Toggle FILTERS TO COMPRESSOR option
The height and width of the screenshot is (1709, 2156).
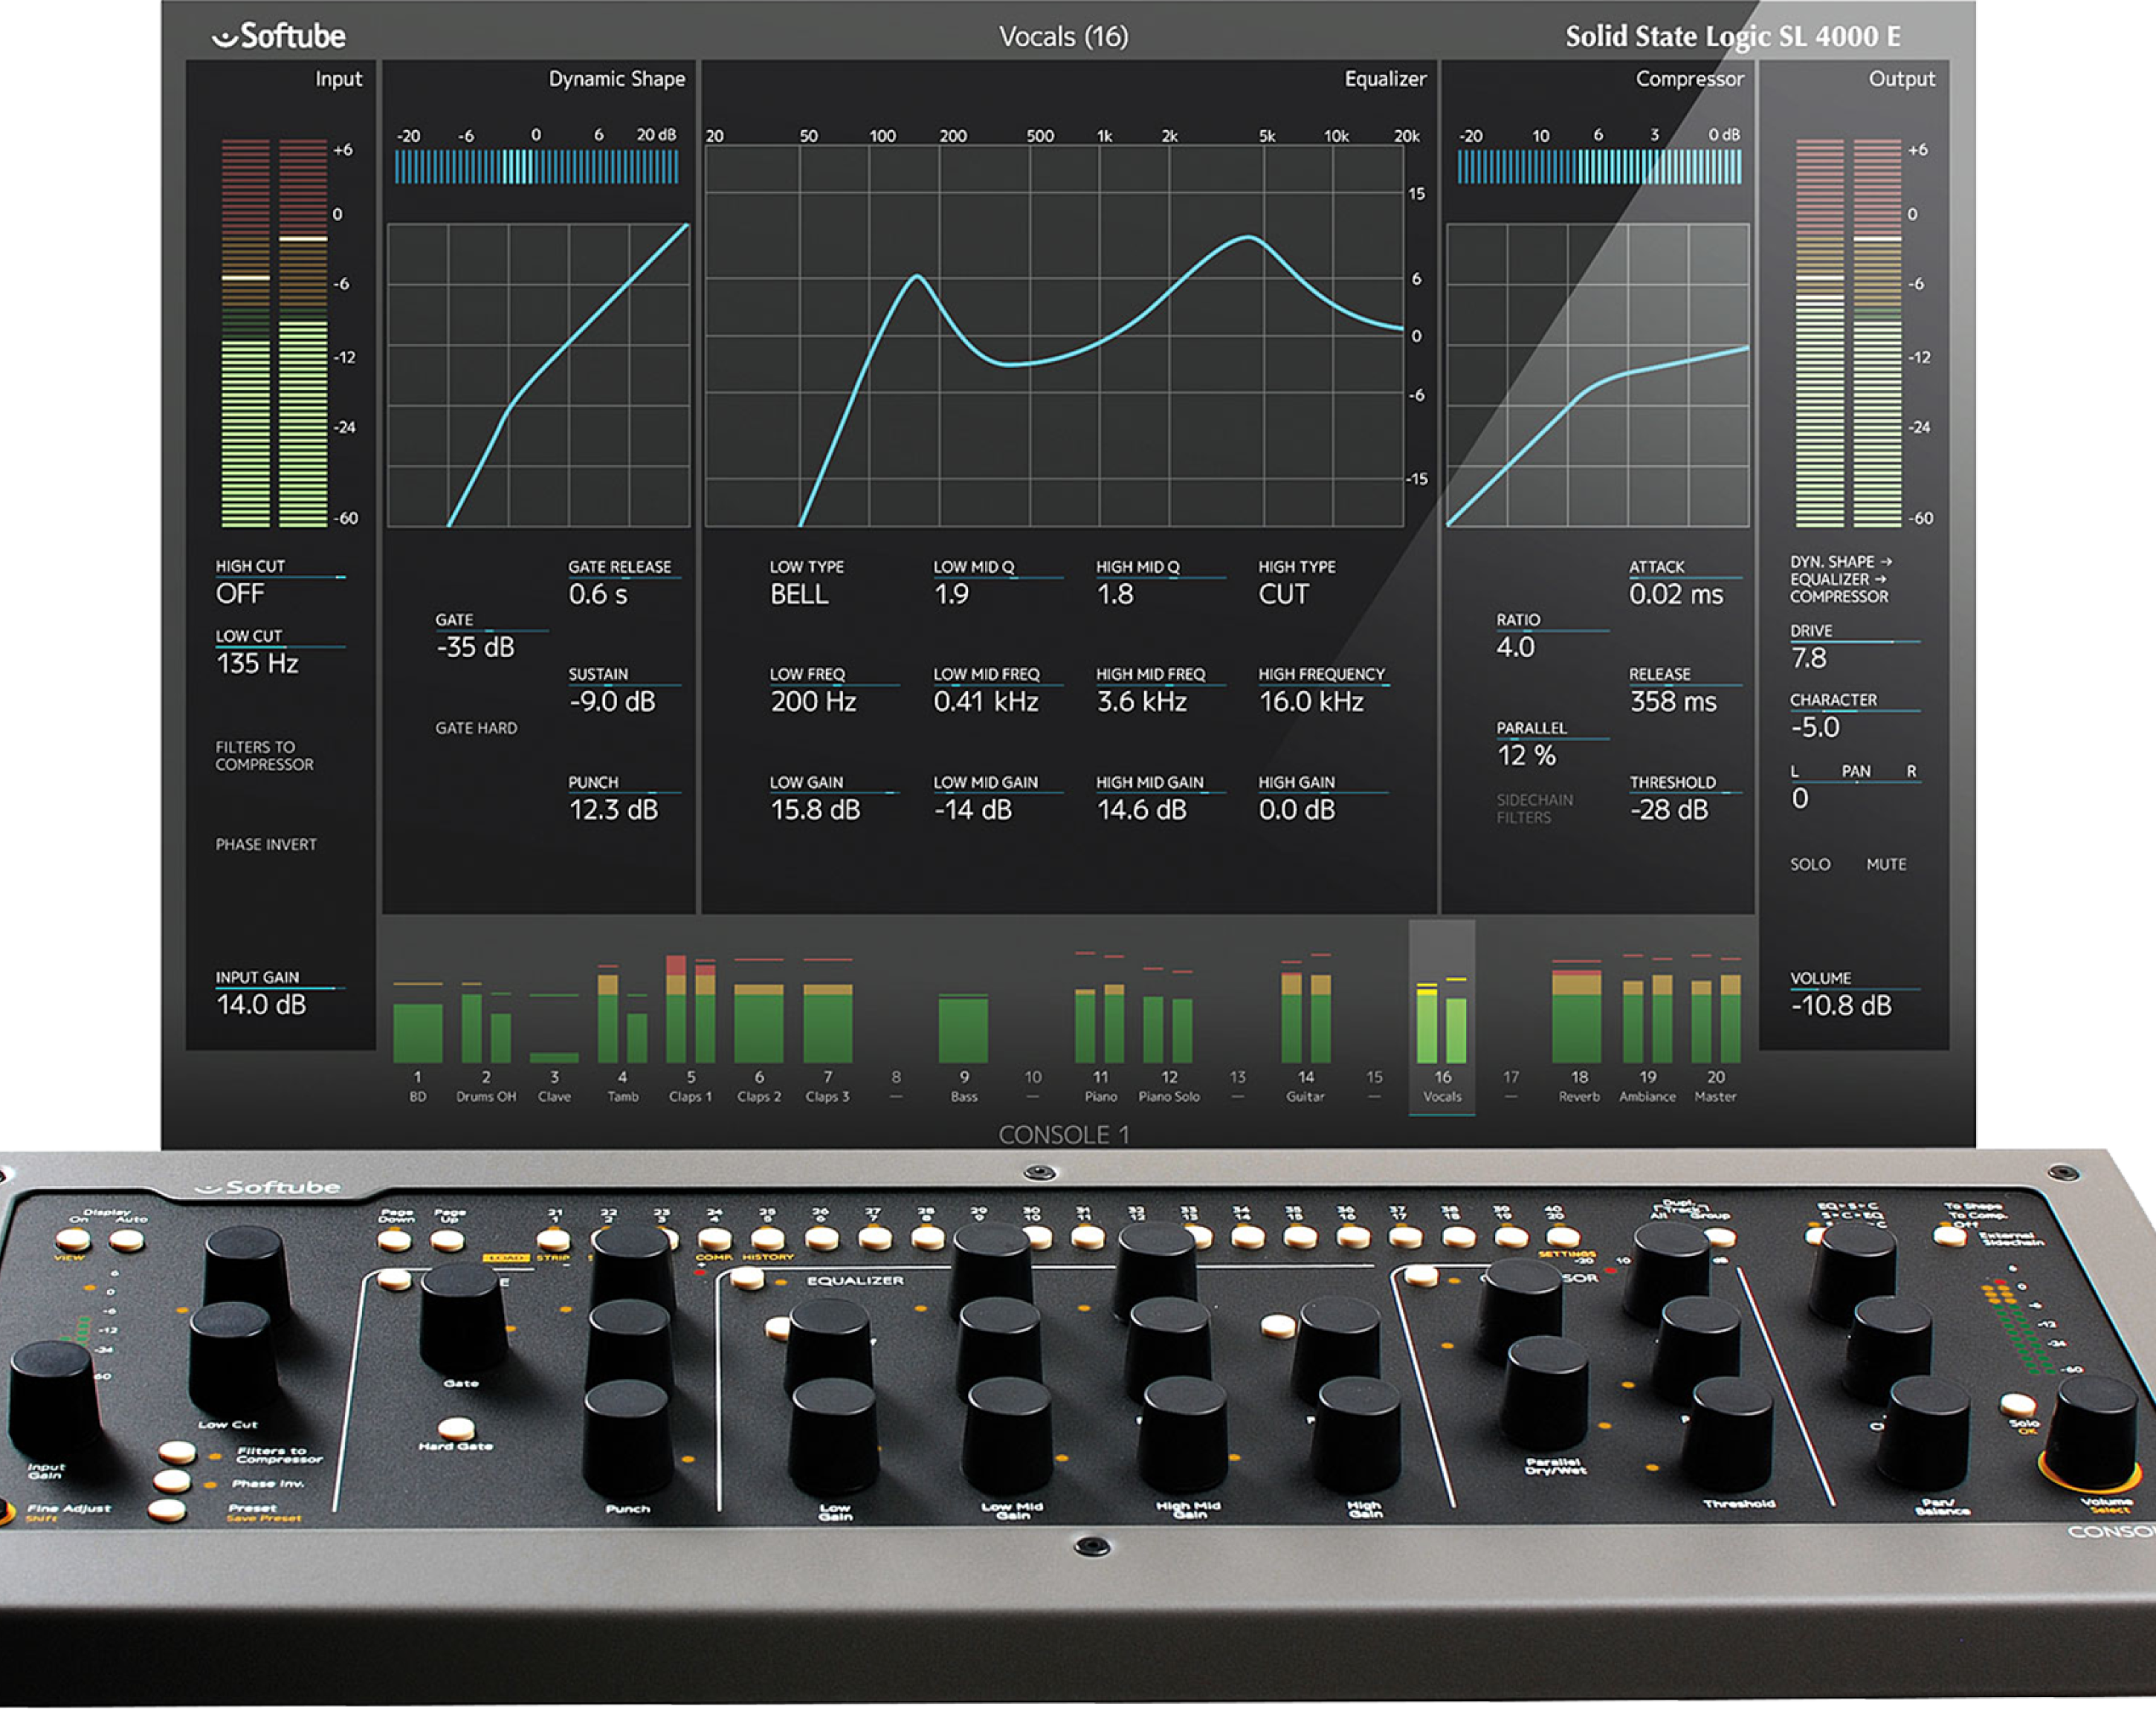264,756
